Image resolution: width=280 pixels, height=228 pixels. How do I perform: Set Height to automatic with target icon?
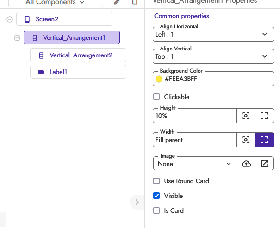[246, 116]
